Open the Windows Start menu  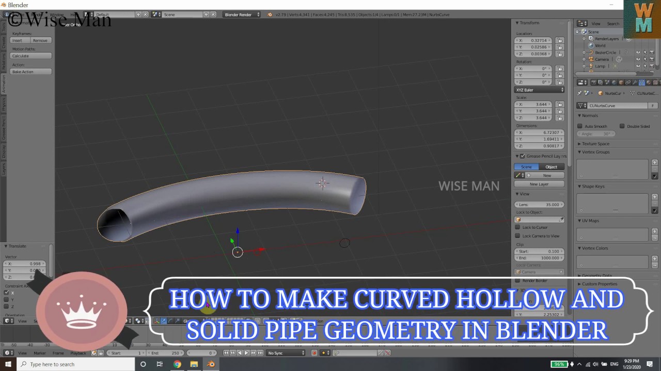pyautogui.click(x=8, y=364)
